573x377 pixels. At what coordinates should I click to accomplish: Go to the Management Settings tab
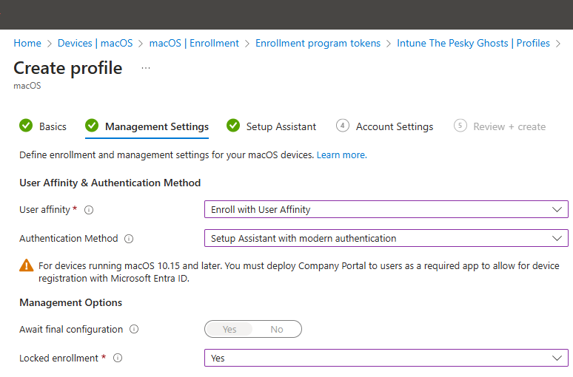pos(156,126)
